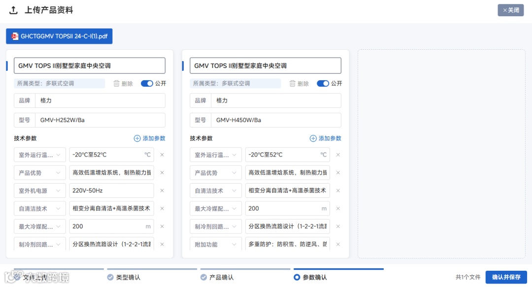Click 确认并保存 button
The height and width of the screenshot is (287, 532).
(506, 277)
